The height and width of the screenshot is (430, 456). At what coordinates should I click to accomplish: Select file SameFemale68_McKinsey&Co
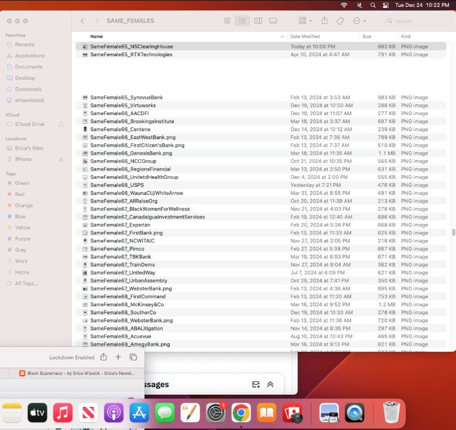coord(261,304)
